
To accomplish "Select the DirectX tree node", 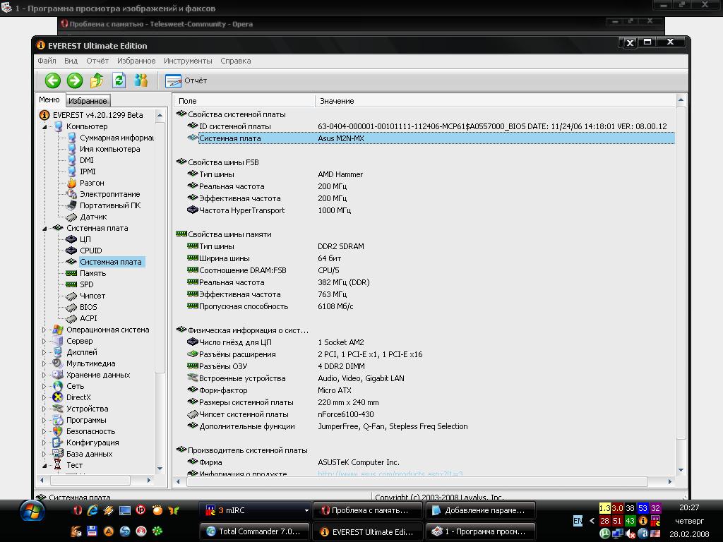I will [78, 397].
